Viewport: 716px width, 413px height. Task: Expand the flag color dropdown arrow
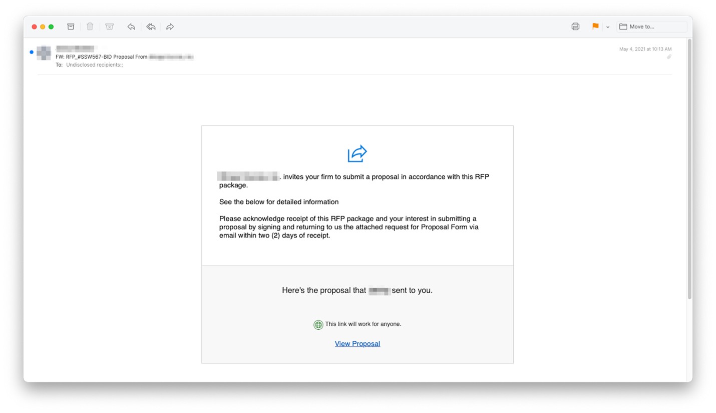pyautogui.click(x=608, y=27)
